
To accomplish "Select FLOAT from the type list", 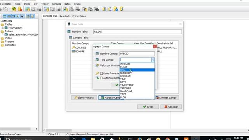I will 137,67.
